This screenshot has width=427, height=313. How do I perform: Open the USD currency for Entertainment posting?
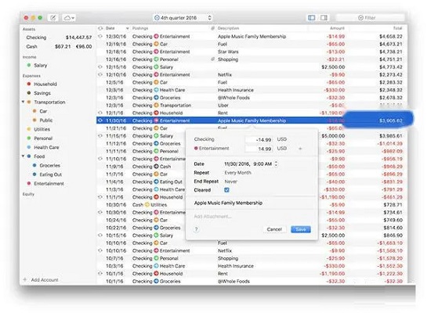282,148
